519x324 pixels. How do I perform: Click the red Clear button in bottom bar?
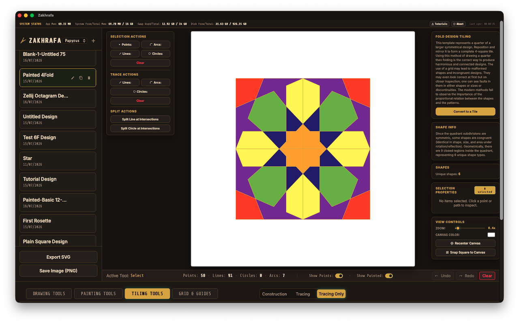[487, 276]
